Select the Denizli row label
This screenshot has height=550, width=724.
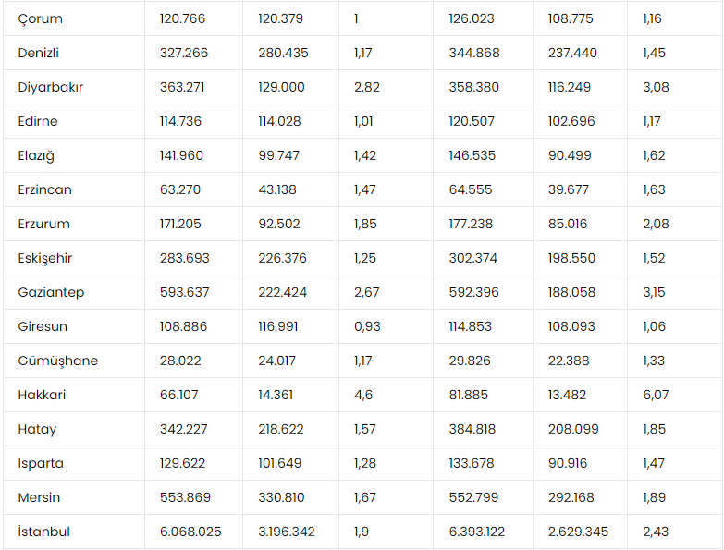tap(39, 53)
